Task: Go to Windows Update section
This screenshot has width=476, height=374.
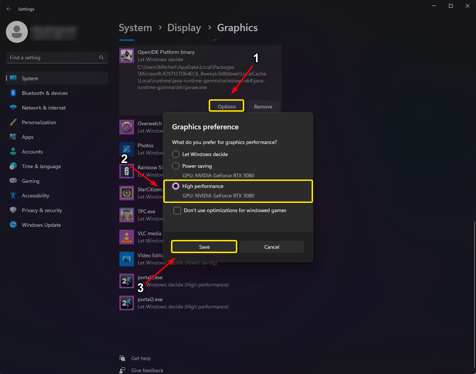Action: tap(41, 225)
